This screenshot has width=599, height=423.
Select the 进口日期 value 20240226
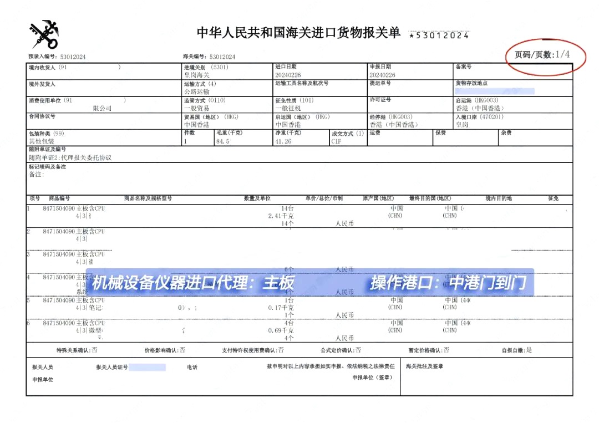click(288, 75)
